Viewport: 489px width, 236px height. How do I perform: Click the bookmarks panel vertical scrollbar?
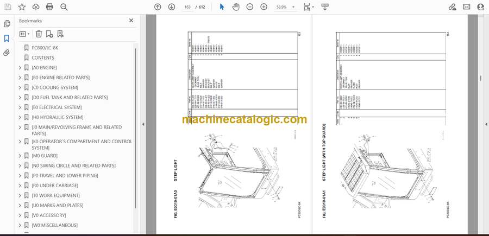[x=136, y=127]
